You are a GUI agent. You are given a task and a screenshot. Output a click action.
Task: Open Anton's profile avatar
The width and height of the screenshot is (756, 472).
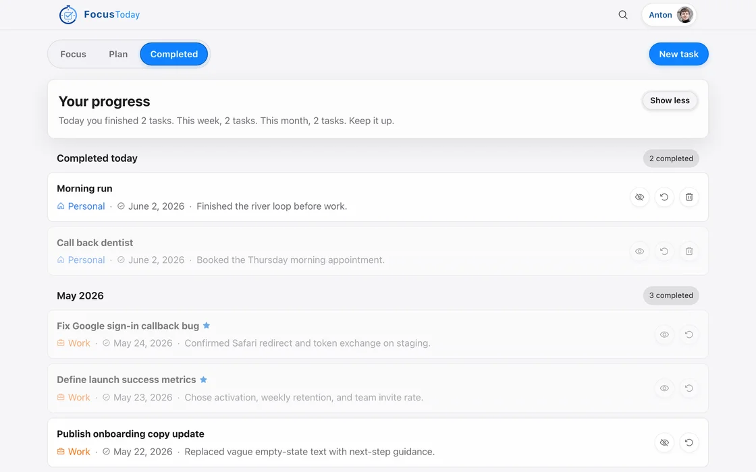tap(684, 15)
